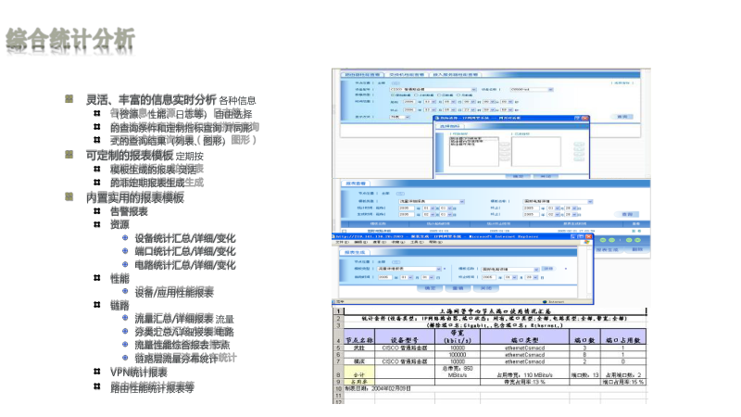Click the 查询 button in the top query panel
The image size is (741, 417).
[x=622, y=117]
